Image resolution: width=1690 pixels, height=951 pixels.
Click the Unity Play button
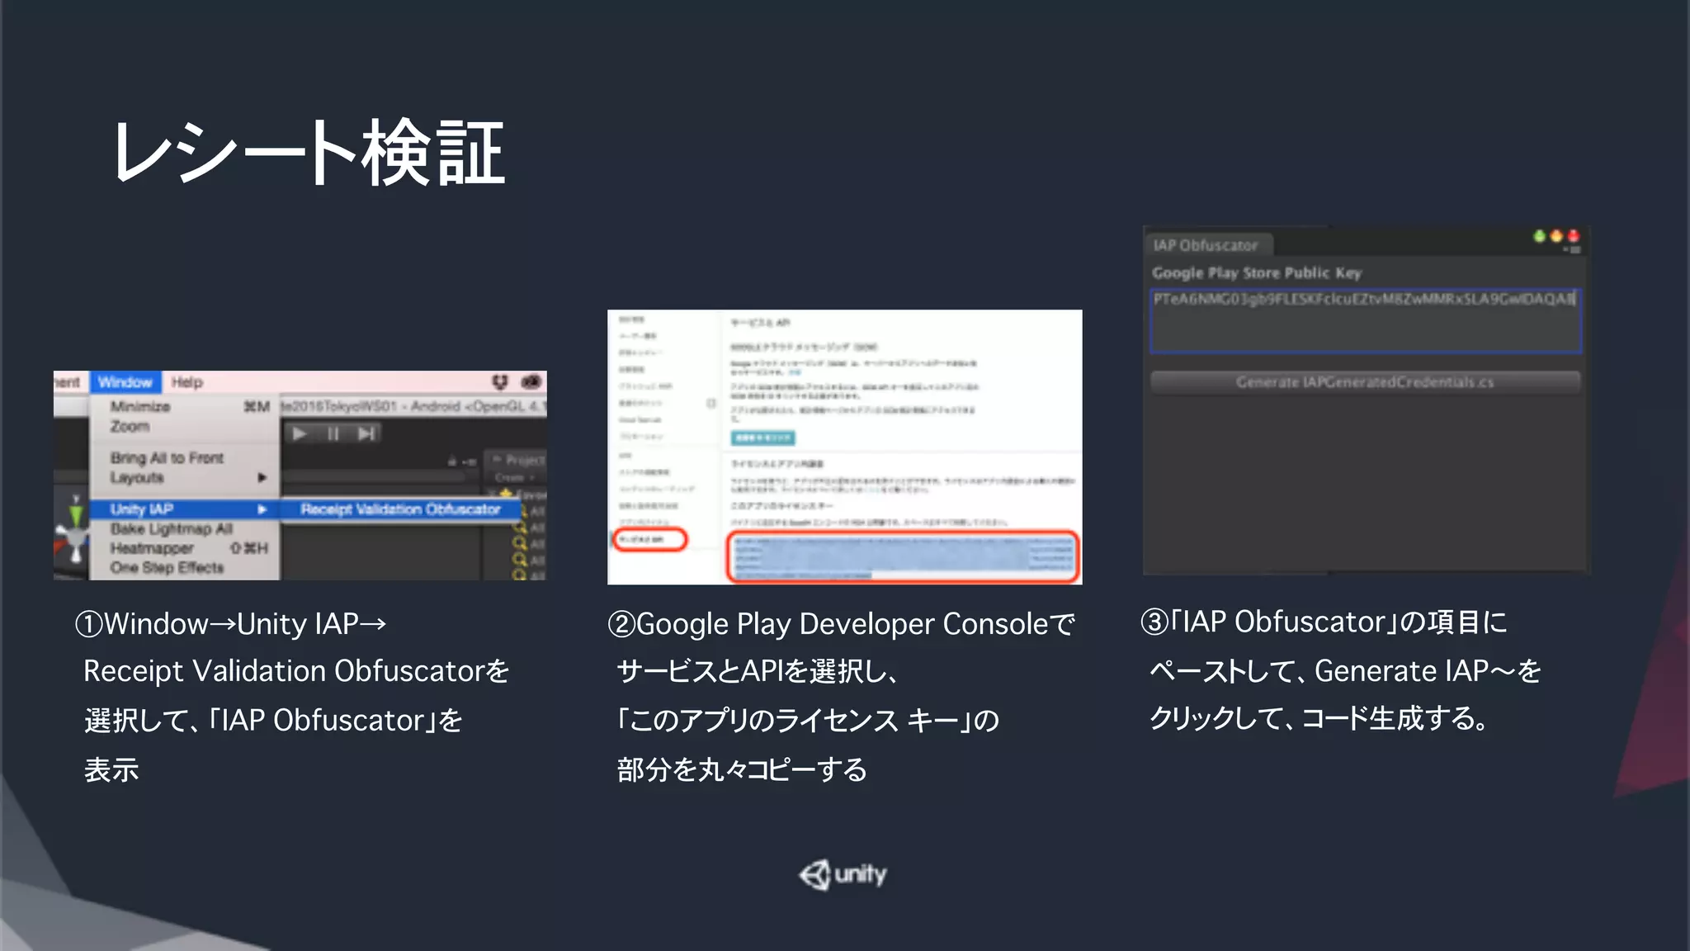tap(300, 433)
